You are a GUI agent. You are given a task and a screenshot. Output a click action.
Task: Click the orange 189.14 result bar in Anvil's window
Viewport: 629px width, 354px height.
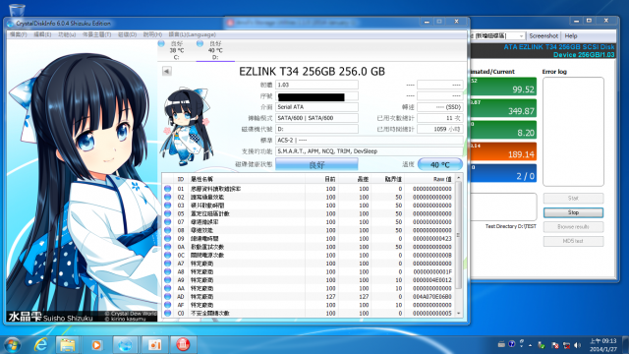503,151
